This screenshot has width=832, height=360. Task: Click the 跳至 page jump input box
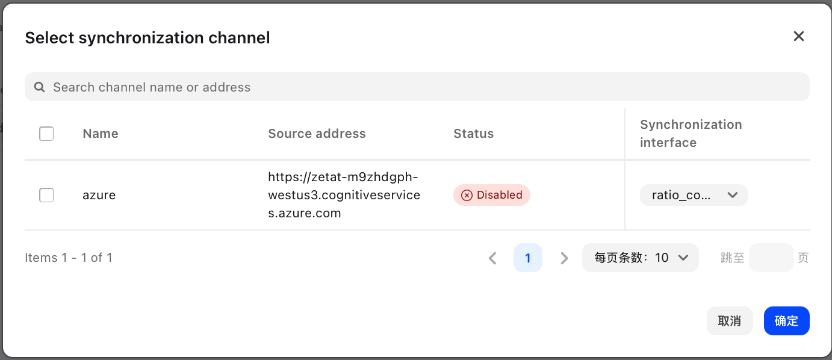click(x=771, y=258)
